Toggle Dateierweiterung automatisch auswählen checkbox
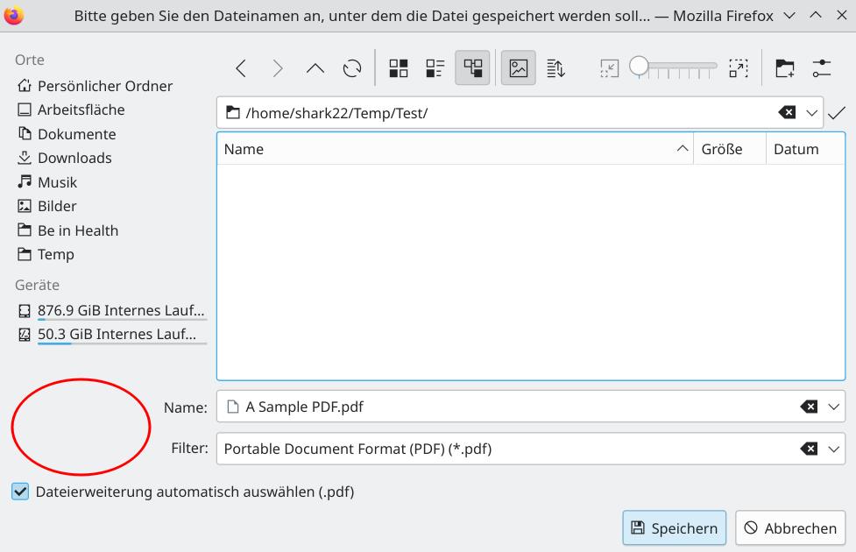856x552 pixels. 20,492
